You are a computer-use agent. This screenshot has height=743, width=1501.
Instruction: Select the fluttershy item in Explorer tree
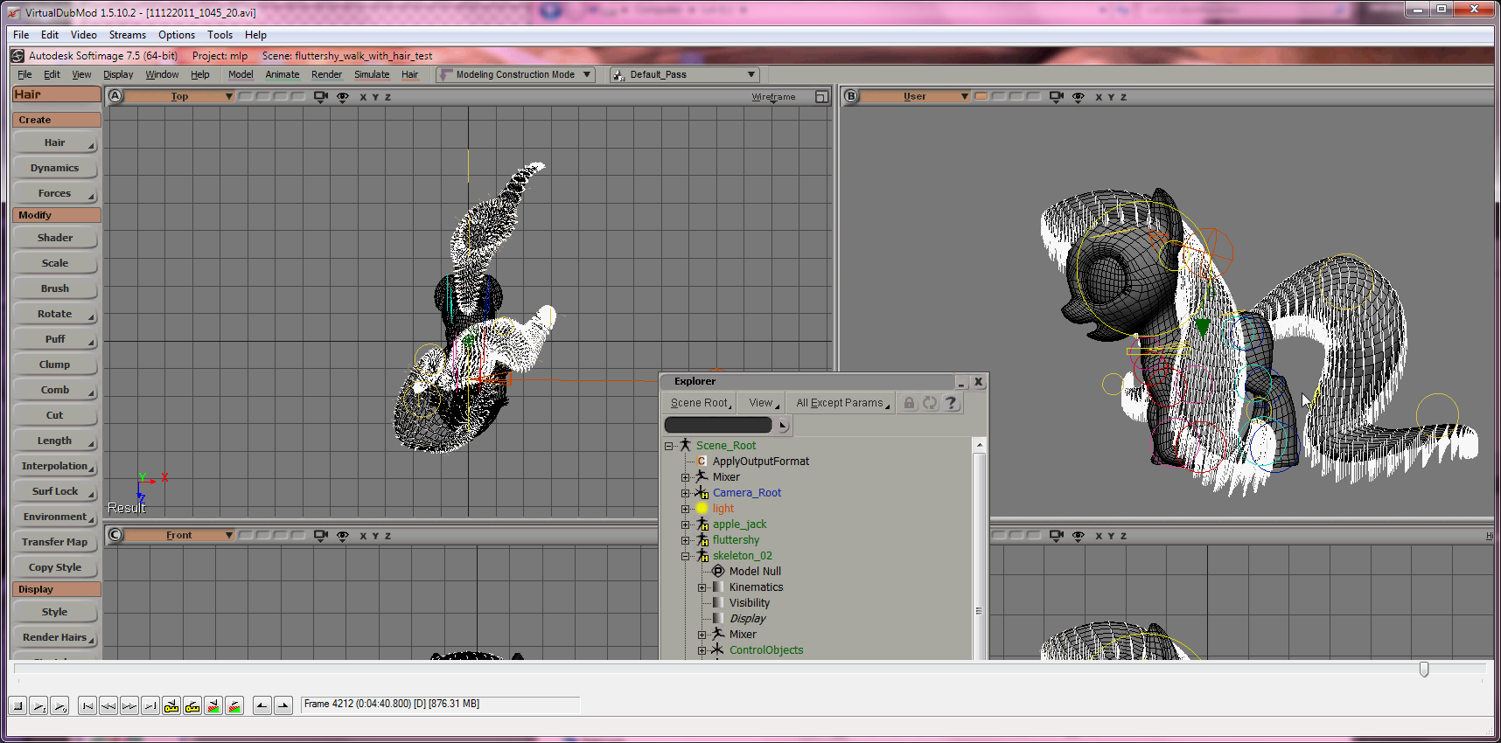pos(736,540)
